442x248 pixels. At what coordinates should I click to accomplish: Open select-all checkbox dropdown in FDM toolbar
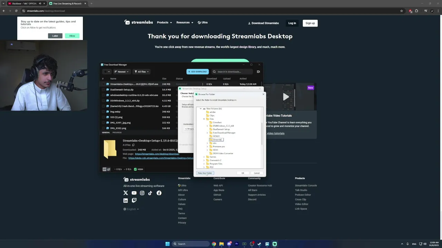click(107, 72)
